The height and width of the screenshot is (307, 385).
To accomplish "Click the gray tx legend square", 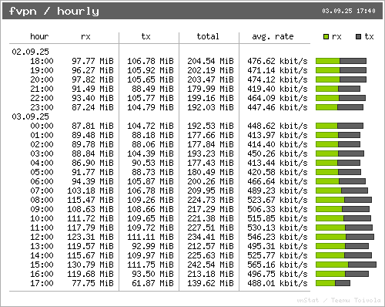I will coord(359,36).
